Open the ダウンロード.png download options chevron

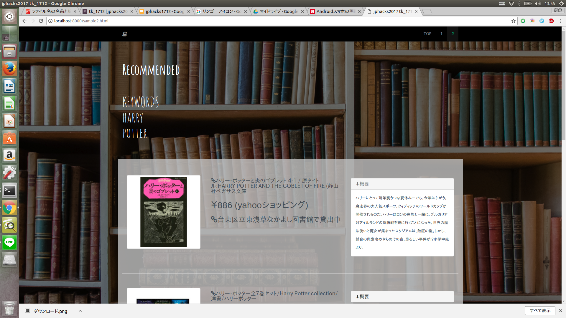[x=80, y=311]
